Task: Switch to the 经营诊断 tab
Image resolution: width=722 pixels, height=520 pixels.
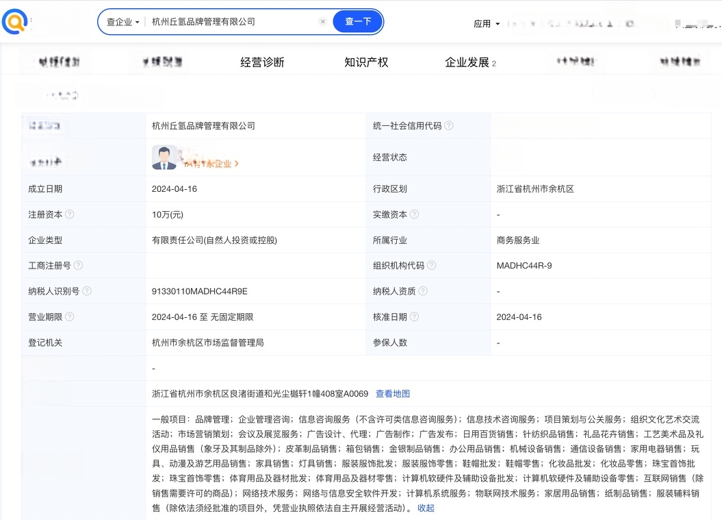Action: (x=263, y=62)
